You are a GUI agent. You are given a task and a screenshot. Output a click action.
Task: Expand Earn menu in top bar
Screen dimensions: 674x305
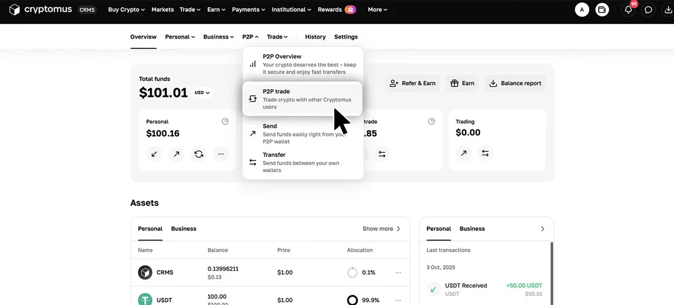point(216,10)
